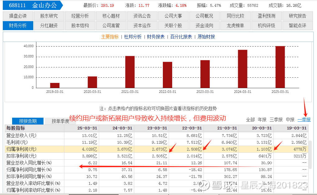Click the table's vertical scrollbar
Screen dimensions: 317x195
[x=310, y=155]
